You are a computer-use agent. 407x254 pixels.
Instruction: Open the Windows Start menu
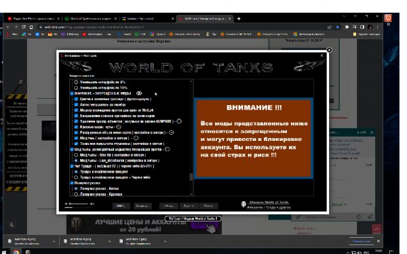click(3, 252)
